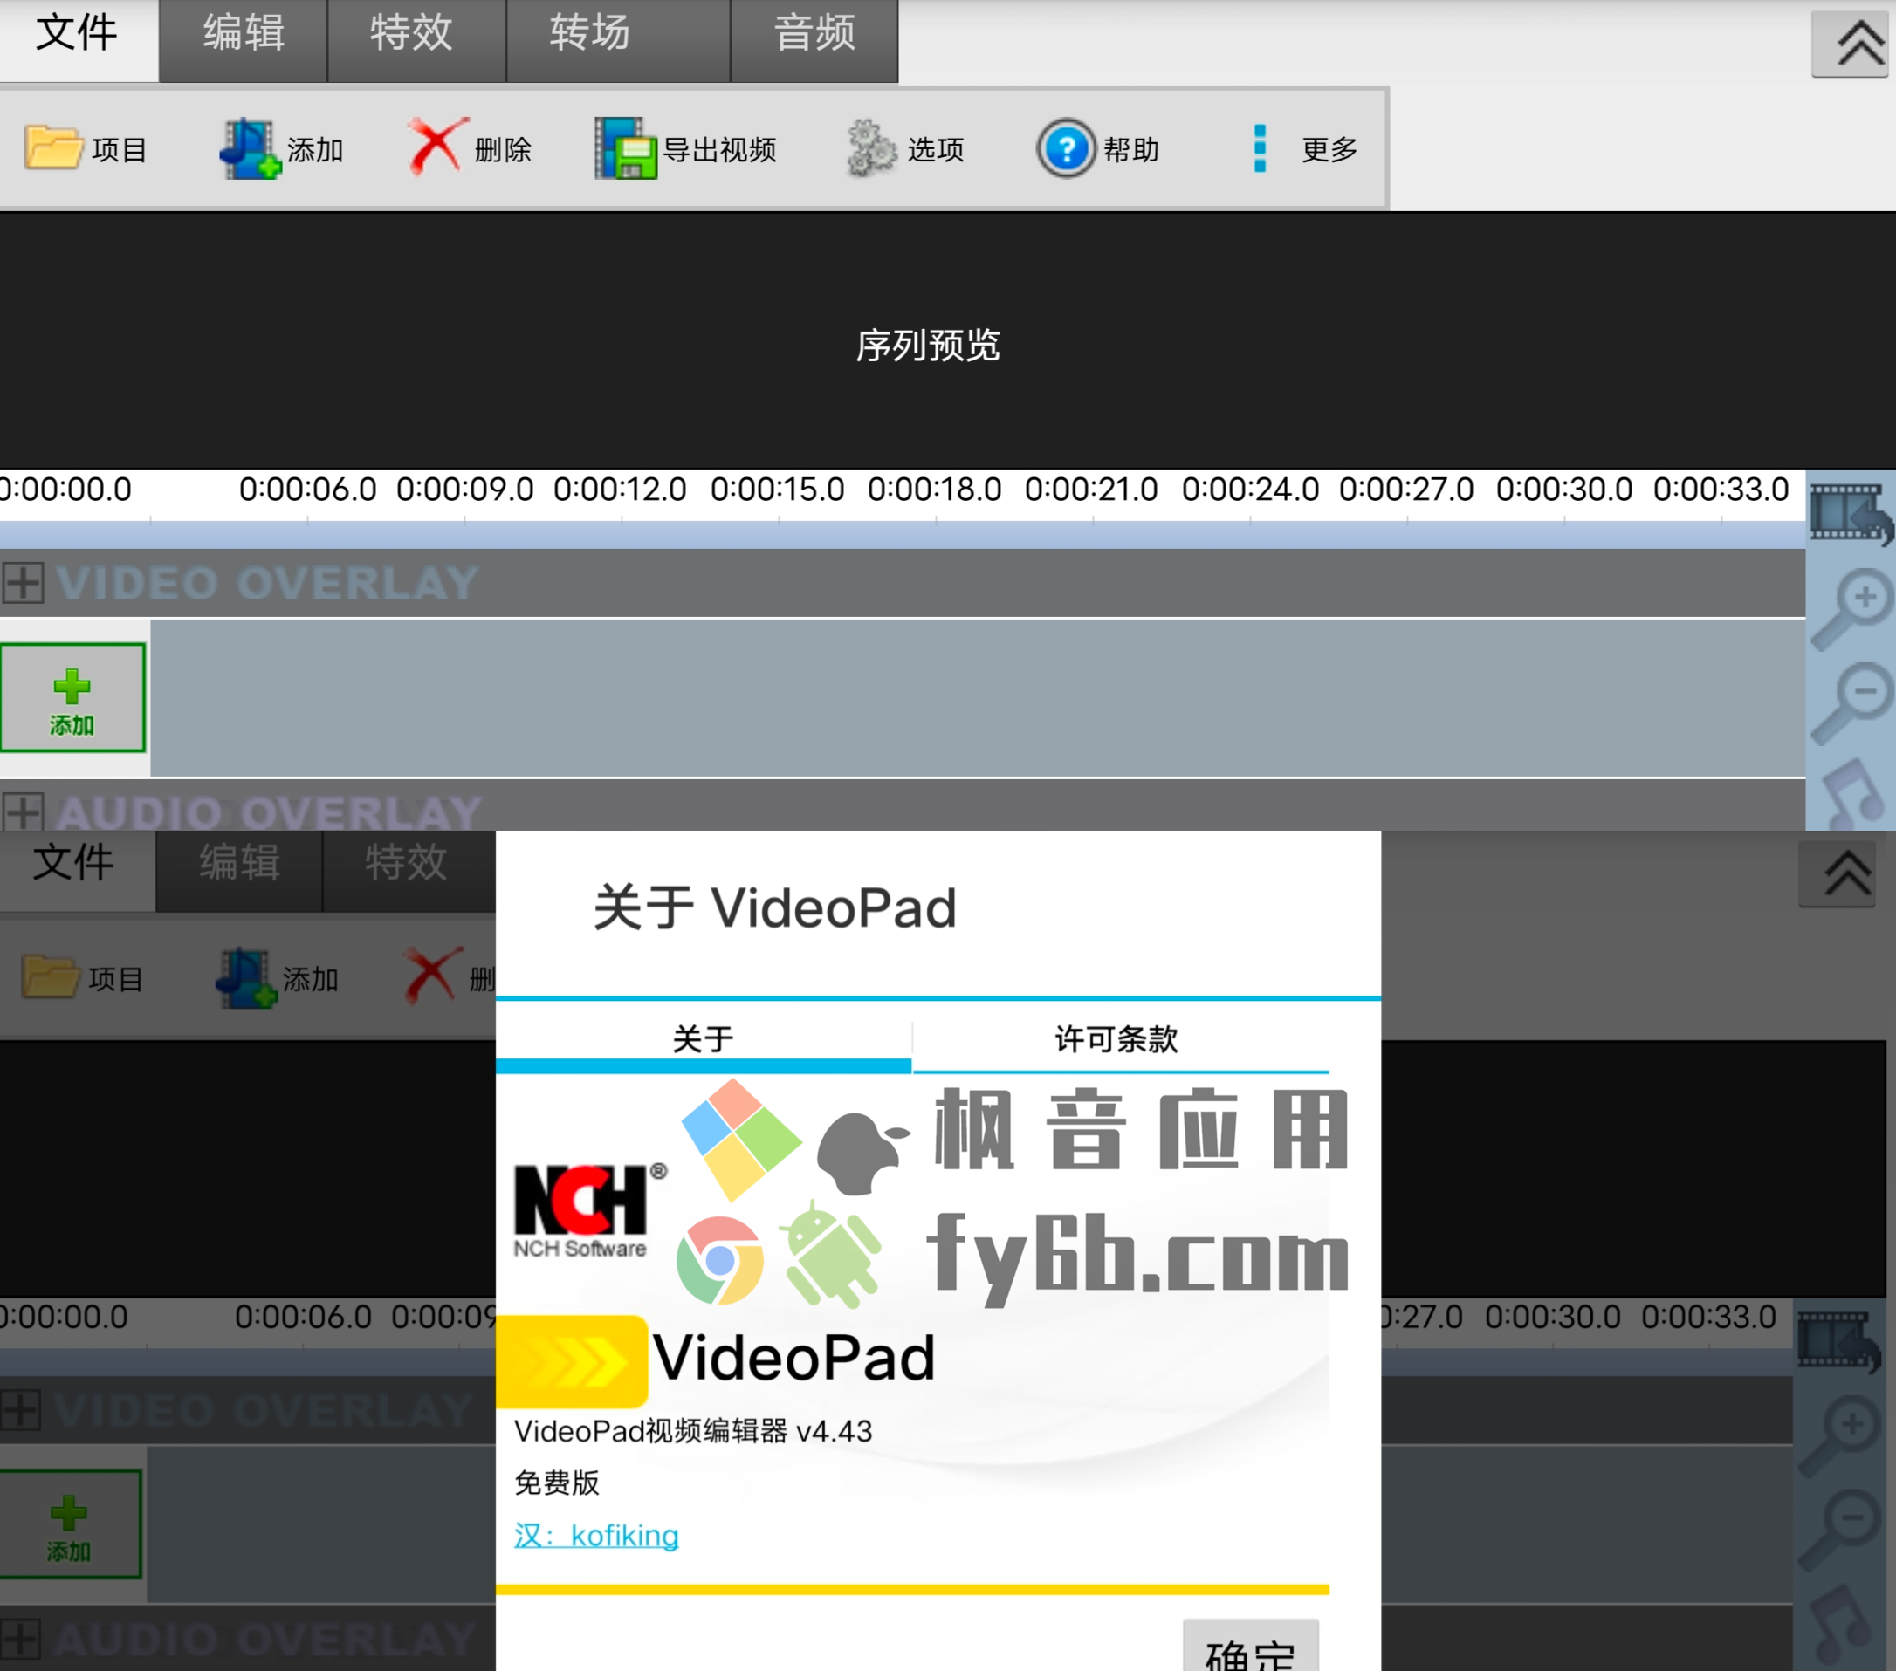The height and width of the screenshot is (1671, 1896).
Task: Open the 更多 overflow menu
Action: click(x=1303, y=148)
